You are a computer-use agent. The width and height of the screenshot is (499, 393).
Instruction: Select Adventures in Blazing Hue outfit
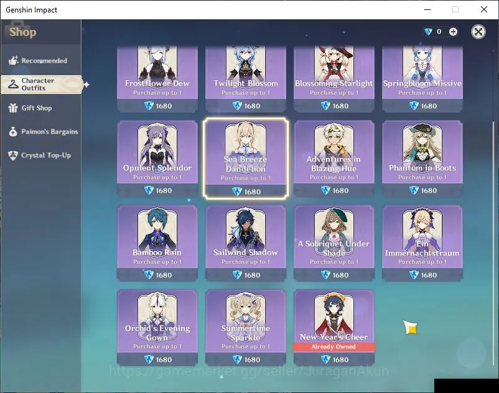click(x=334, y=159)
